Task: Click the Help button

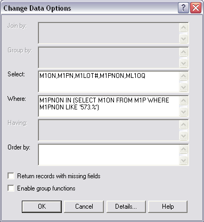Action: 168,207
